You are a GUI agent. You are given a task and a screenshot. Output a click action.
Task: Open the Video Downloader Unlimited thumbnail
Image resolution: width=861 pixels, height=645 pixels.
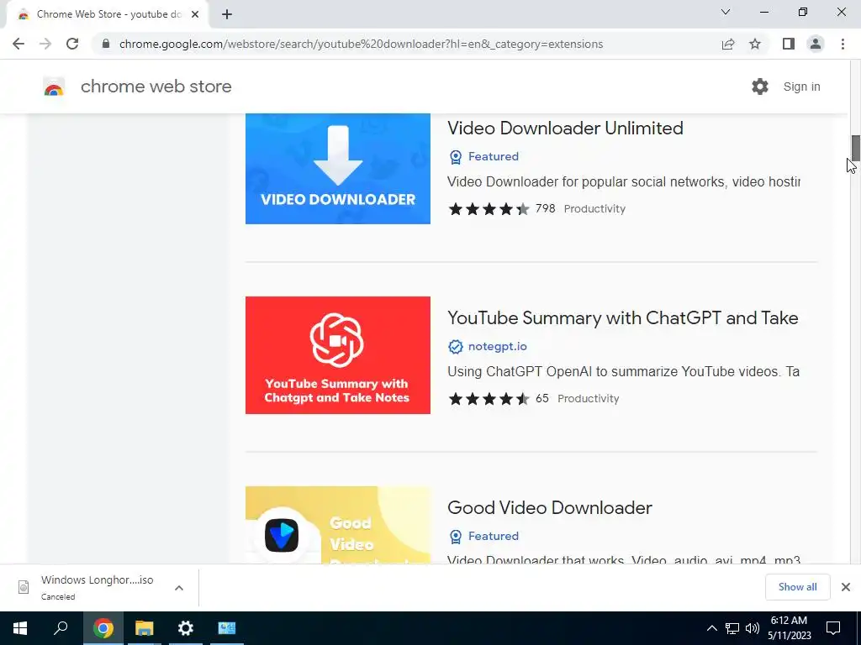338,169
